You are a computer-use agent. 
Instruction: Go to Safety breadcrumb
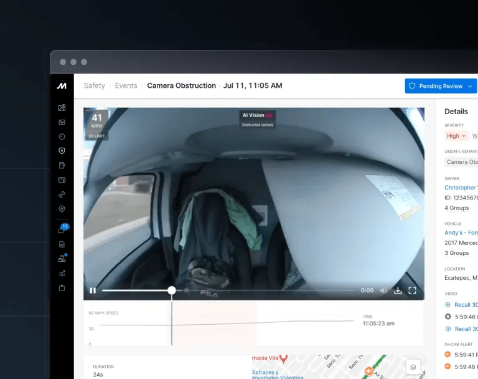pos(94,85)
